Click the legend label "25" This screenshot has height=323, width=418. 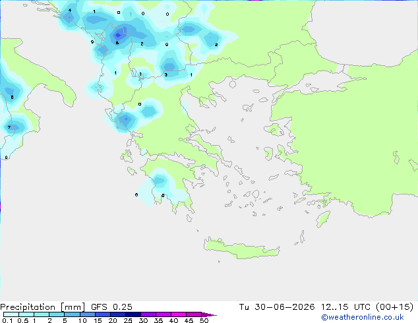[x=128, y=320]
